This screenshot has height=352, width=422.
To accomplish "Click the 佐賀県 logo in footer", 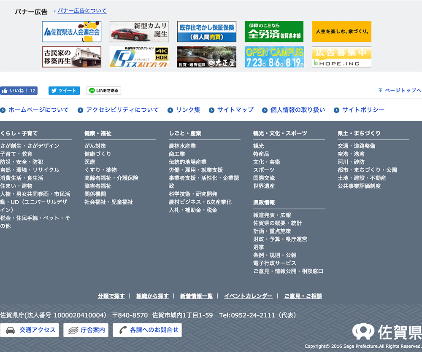I will [x=387, y=332].
